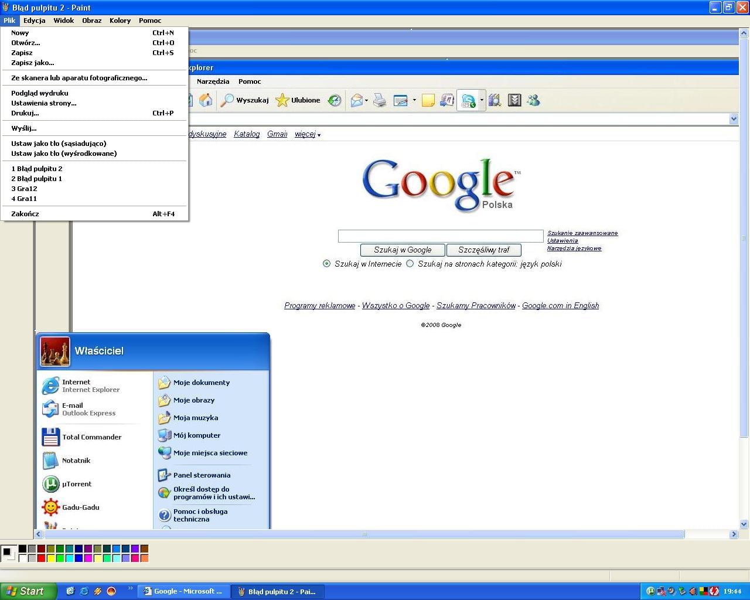The image size is (750, 600).
Task: Choose Zakończ from the Plik menu
Action: [x=94, y=214]
